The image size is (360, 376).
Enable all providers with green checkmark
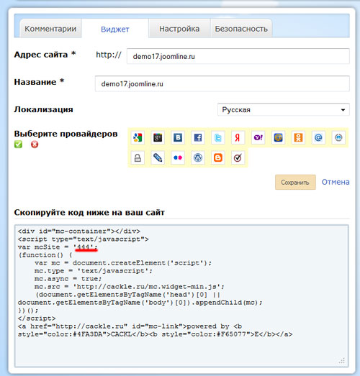tap(18, 145)
